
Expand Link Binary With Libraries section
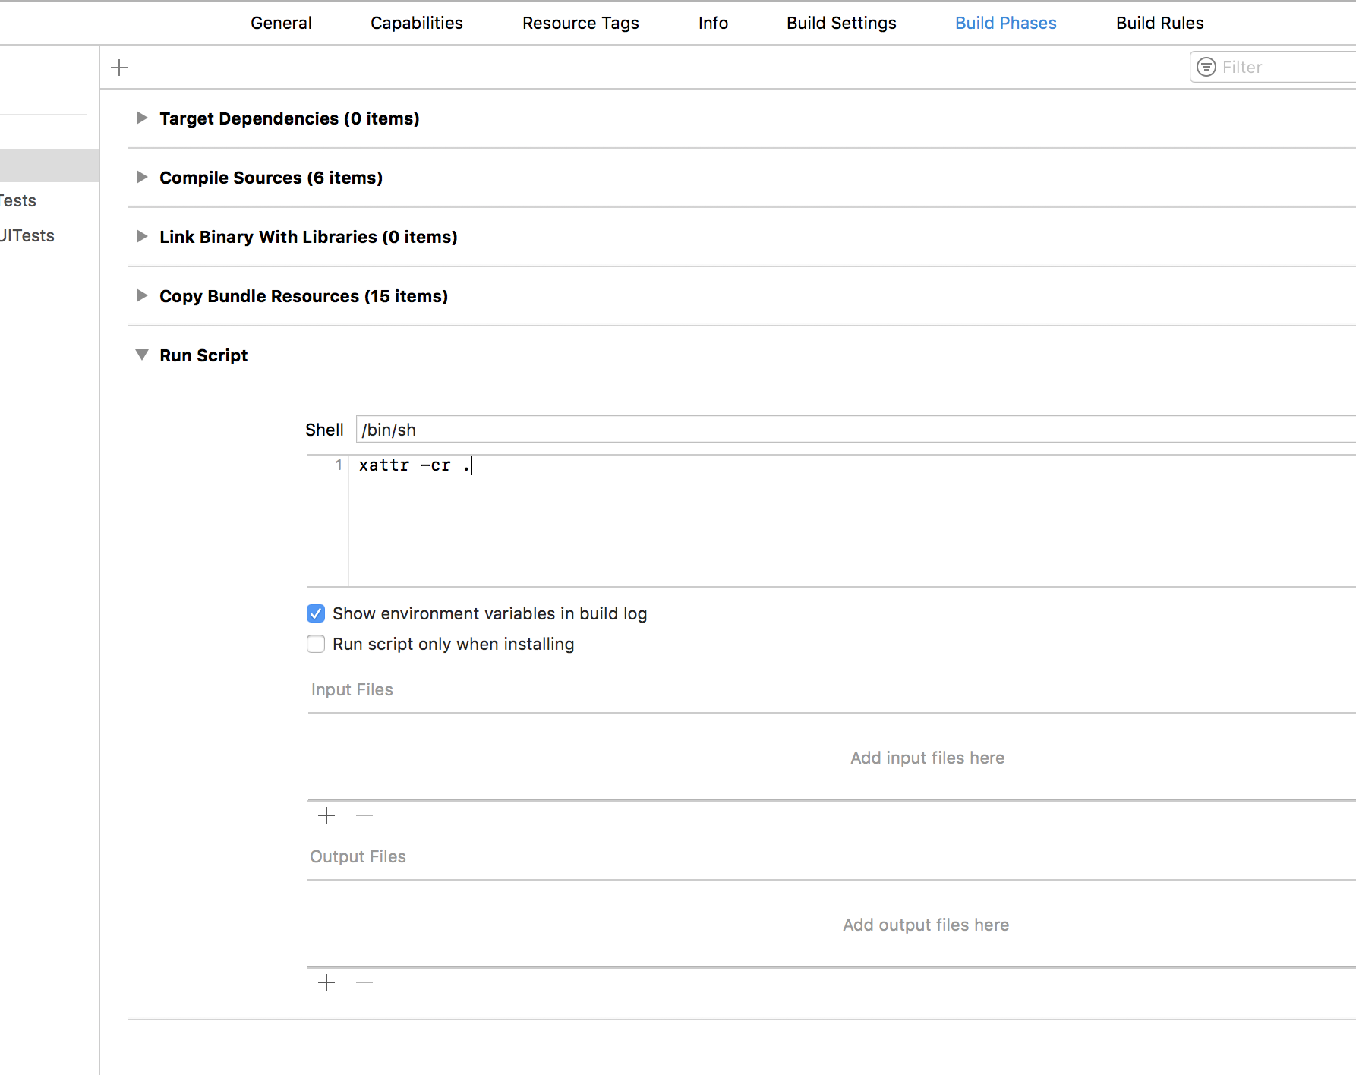click(x=141, y=236)
